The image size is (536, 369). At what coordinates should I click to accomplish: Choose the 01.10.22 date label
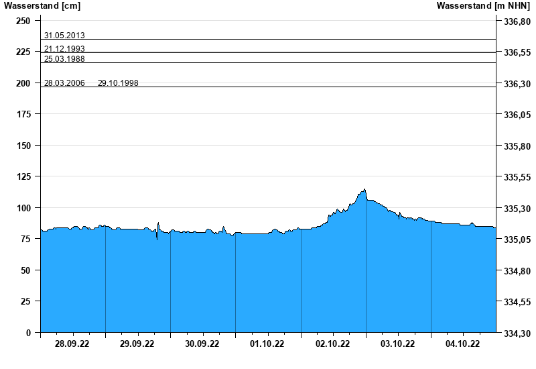[x=267, y=344]
